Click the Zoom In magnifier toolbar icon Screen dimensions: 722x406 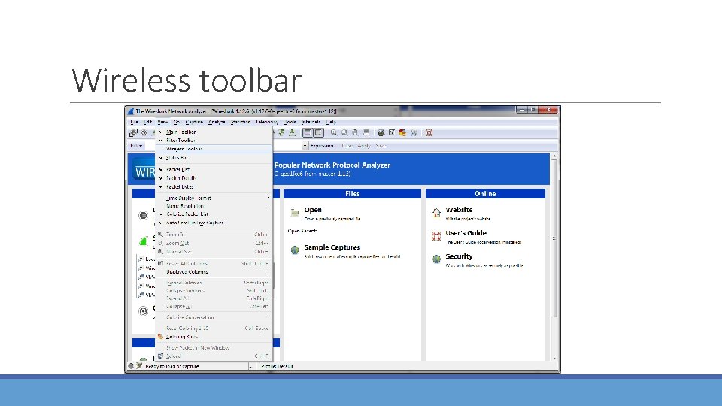pyautogui.click(x=334, y=132)
